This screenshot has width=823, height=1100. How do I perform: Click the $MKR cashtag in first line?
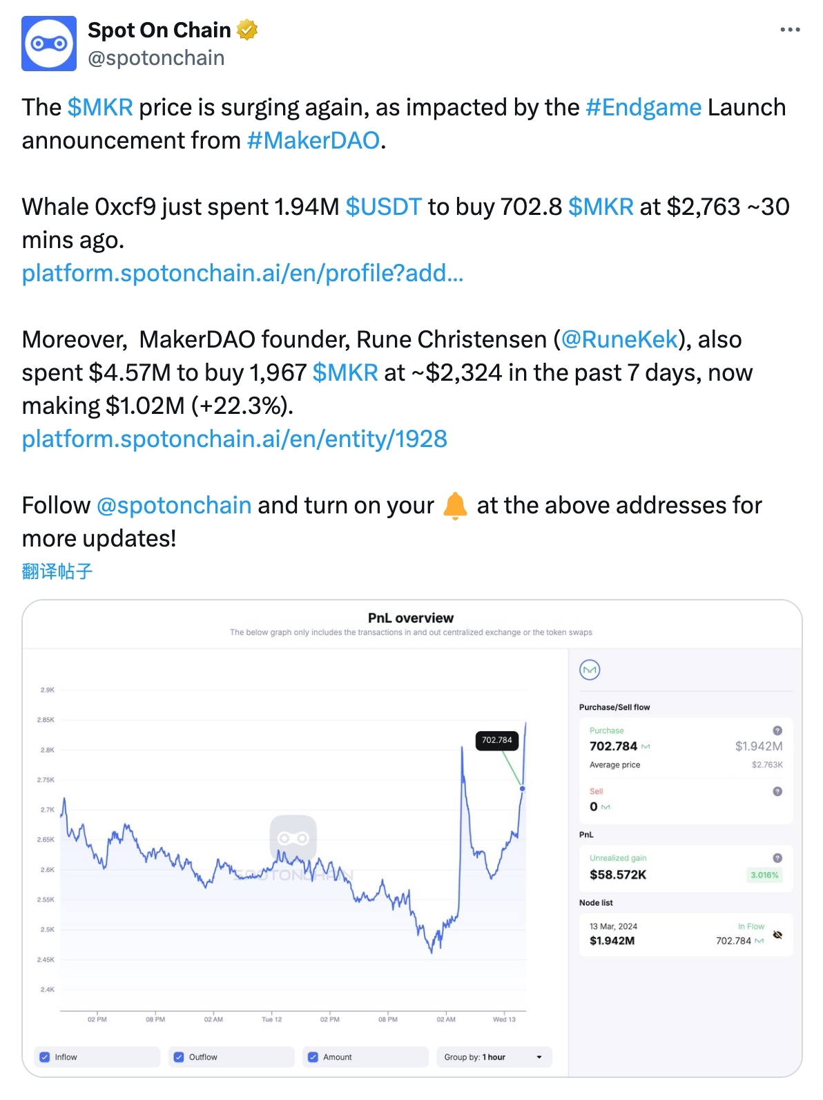point(100,107)
